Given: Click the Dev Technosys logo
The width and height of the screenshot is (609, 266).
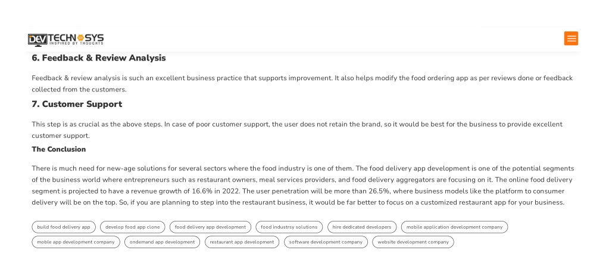Looking at the screenshot, I should 65,40.
